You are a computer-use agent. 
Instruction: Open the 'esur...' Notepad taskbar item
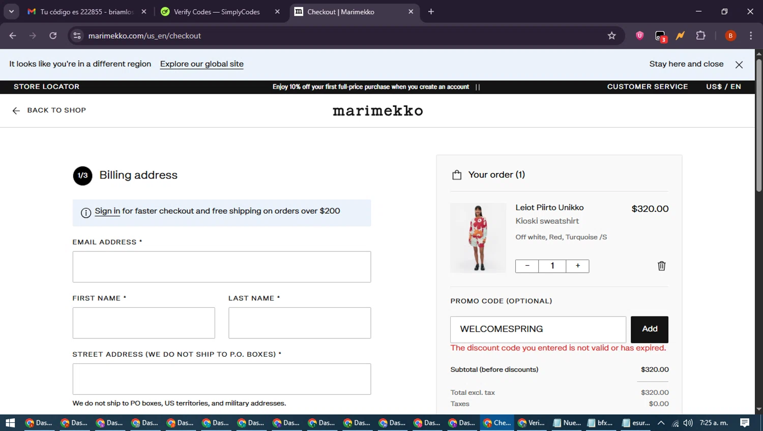[x=636, y=423]
